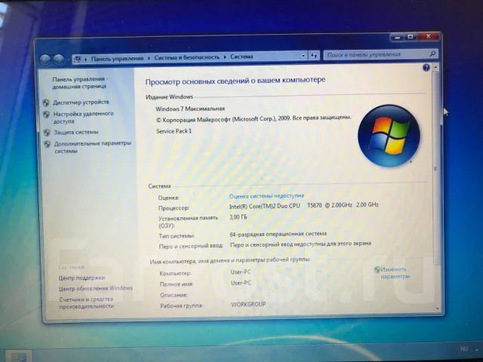This screenshot has height=362, width=483.
Task: Click Service Pack 1 text
Action: click(174, 131)
